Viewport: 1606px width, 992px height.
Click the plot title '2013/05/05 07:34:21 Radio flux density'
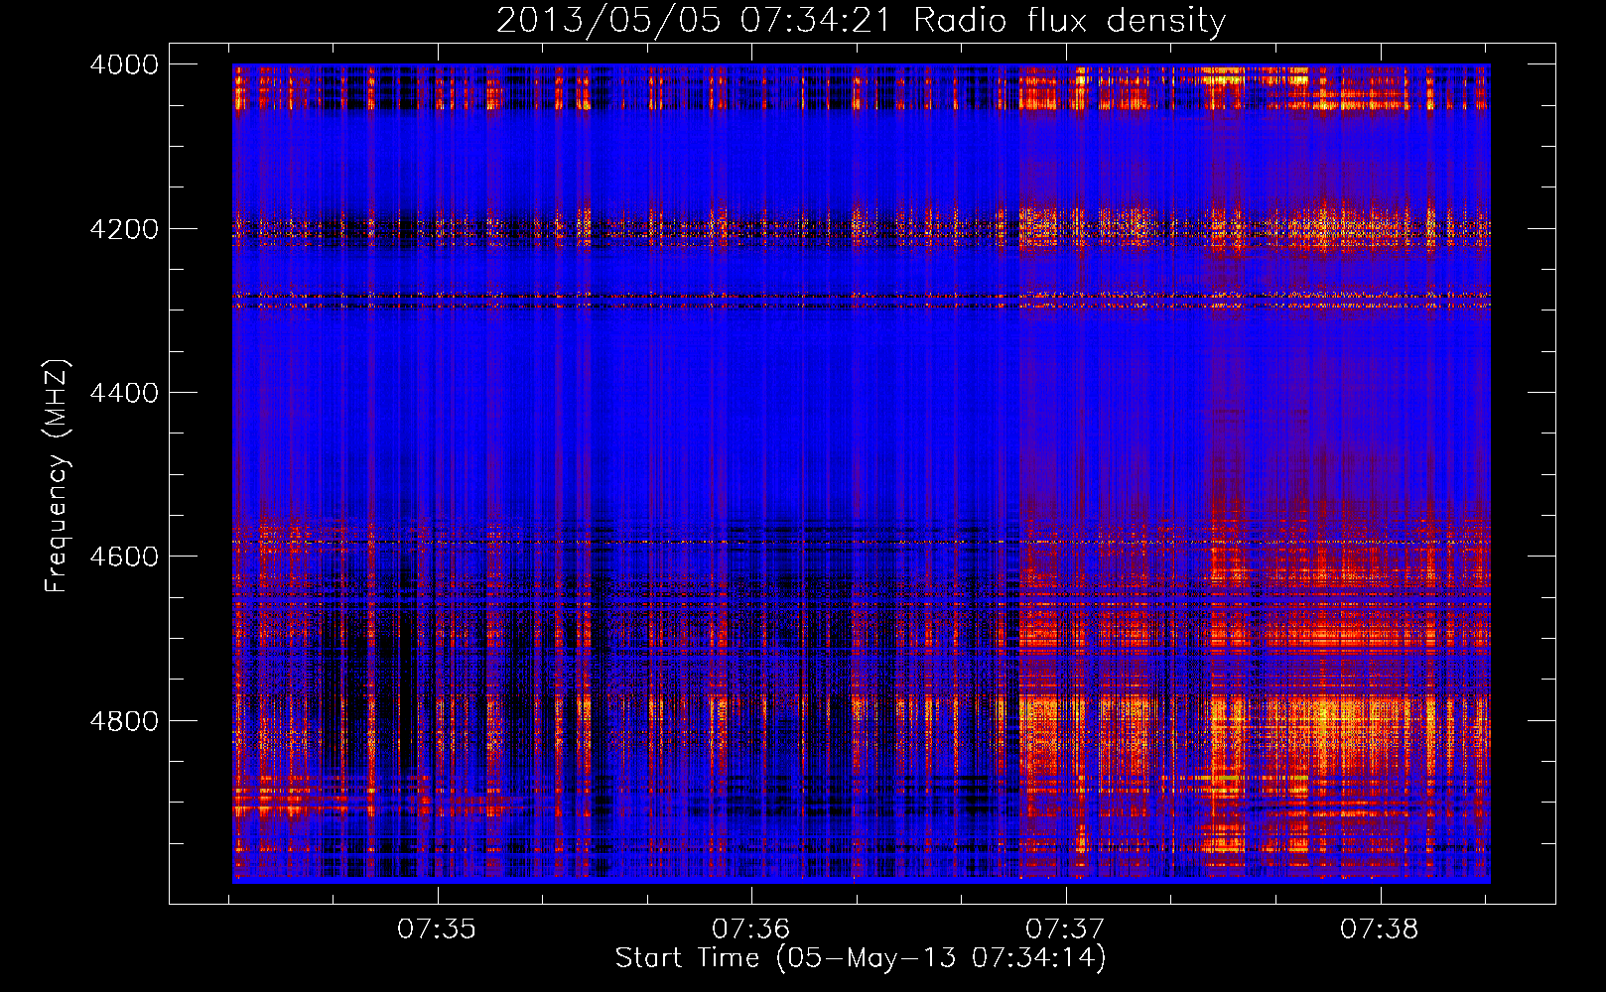(861, 20)
